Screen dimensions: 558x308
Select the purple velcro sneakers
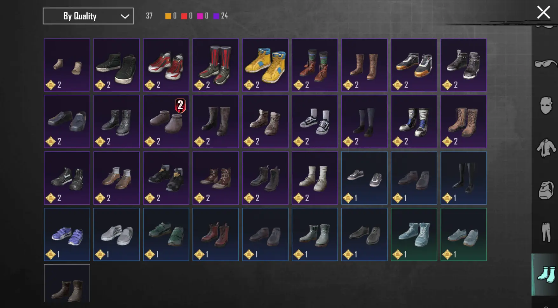coord(67,234)
